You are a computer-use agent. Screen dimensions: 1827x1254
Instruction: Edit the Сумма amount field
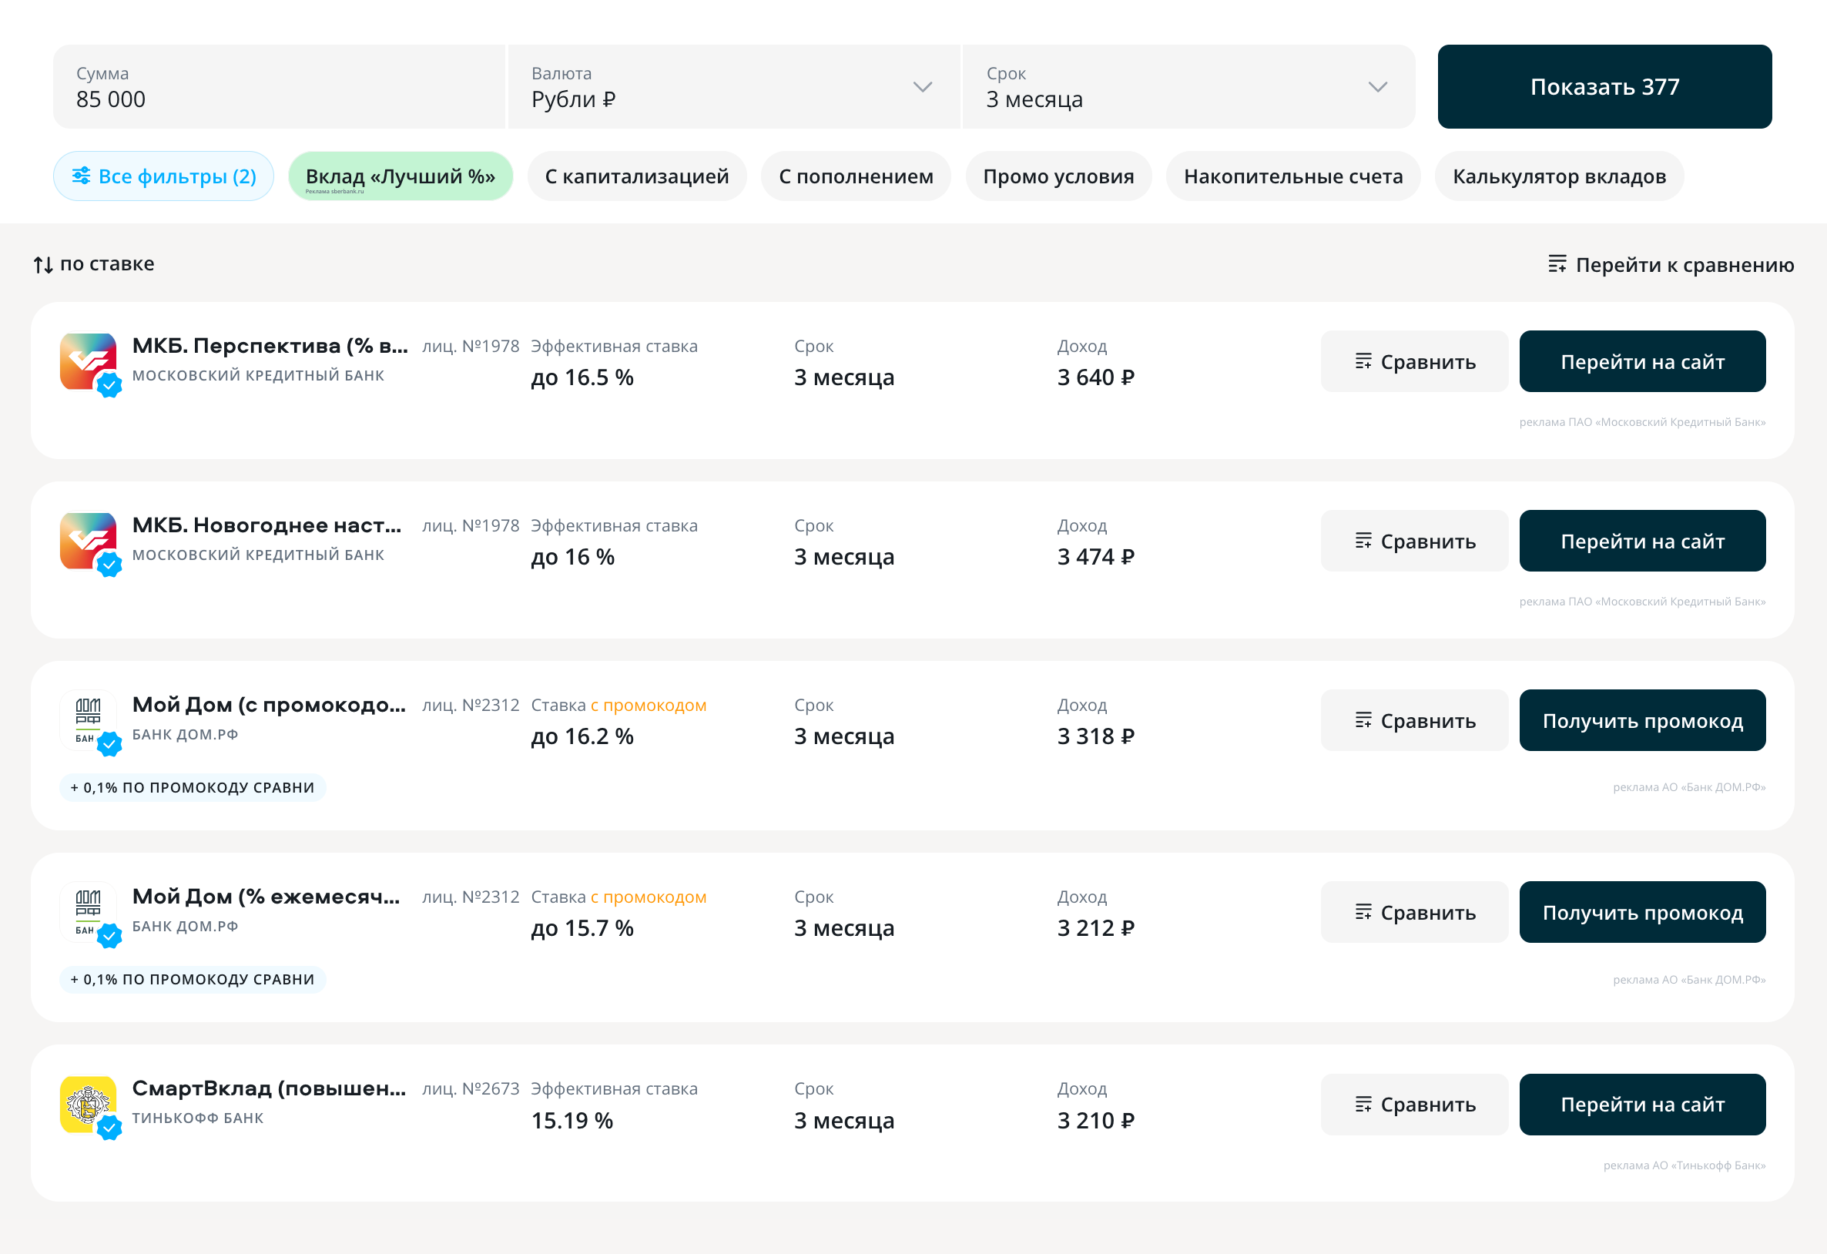[279, 86]
